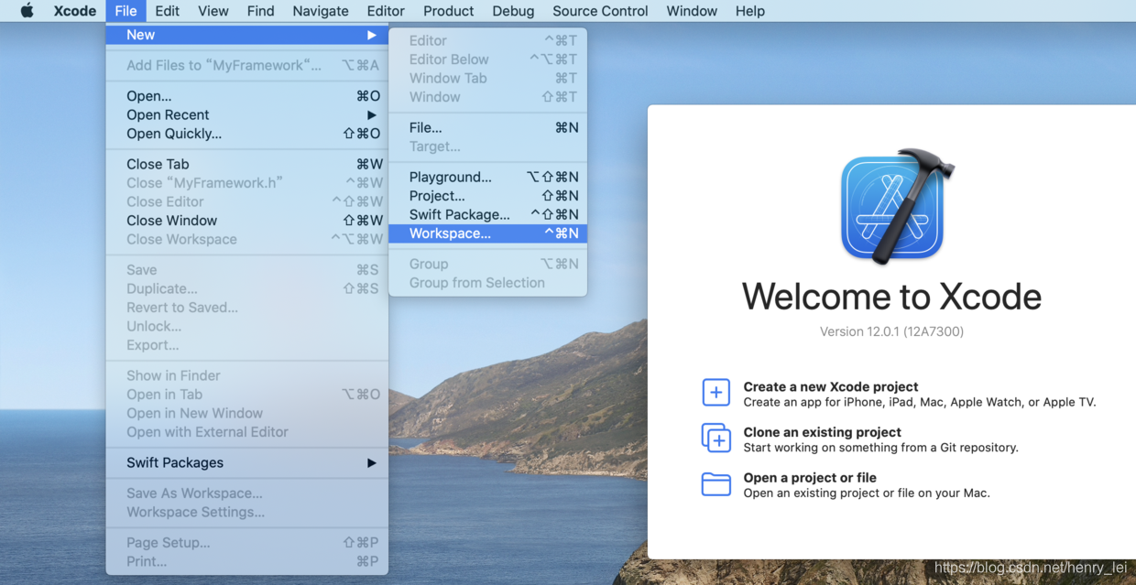Click Add Files to "MyFramework"... item

click(x=246, y=65)
